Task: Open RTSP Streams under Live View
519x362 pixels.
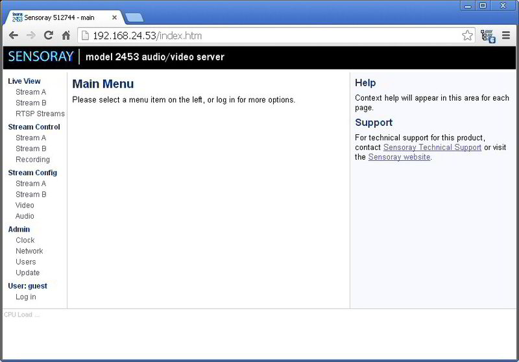Action: 40,114
